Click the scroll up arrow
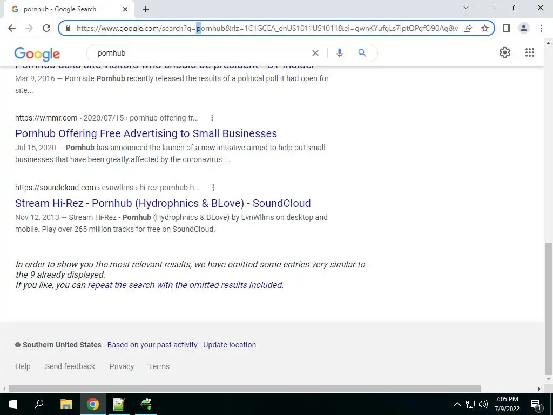 (548, 43)
